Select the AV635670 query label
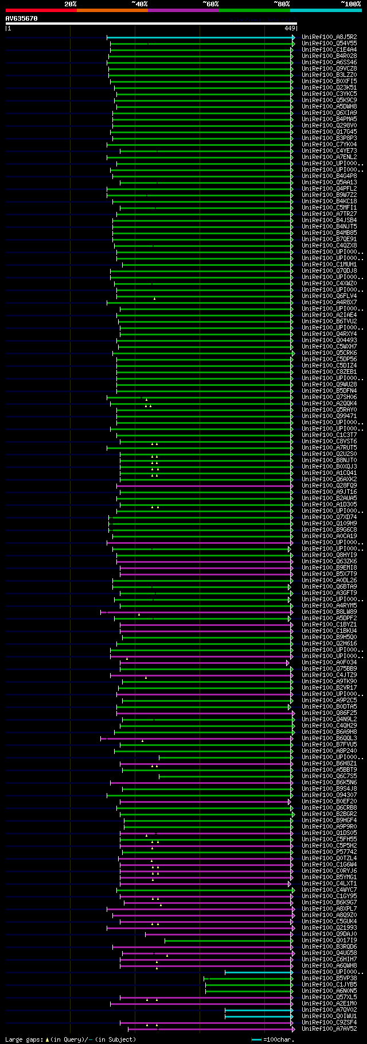 [x=22, y=18]
